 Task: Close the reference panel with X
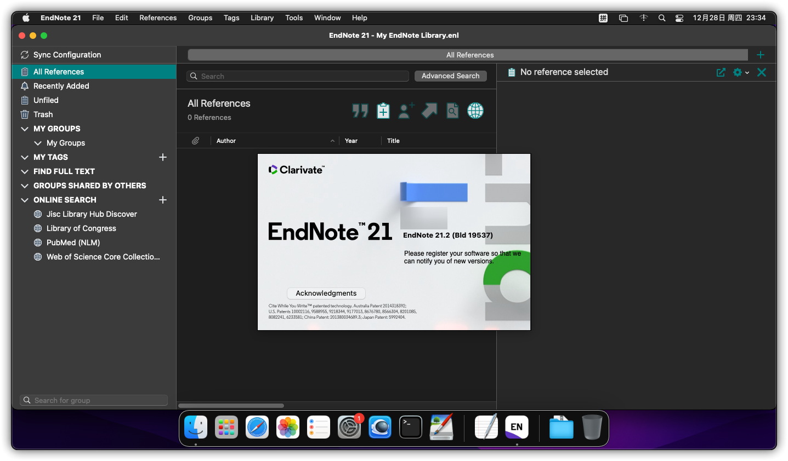[x=762, y=72]
